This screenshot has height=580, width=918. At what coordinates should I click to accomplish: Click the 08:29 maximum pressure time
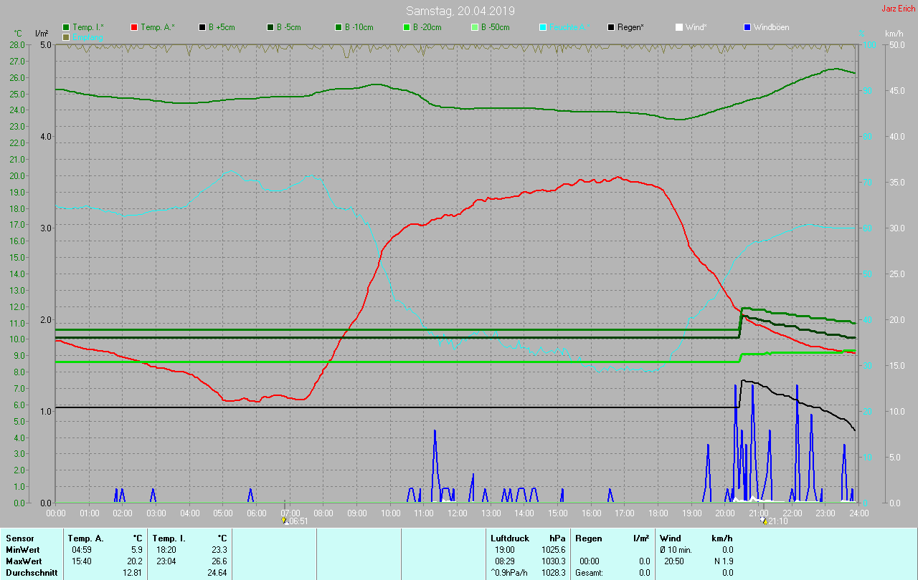tap(505, 561)
